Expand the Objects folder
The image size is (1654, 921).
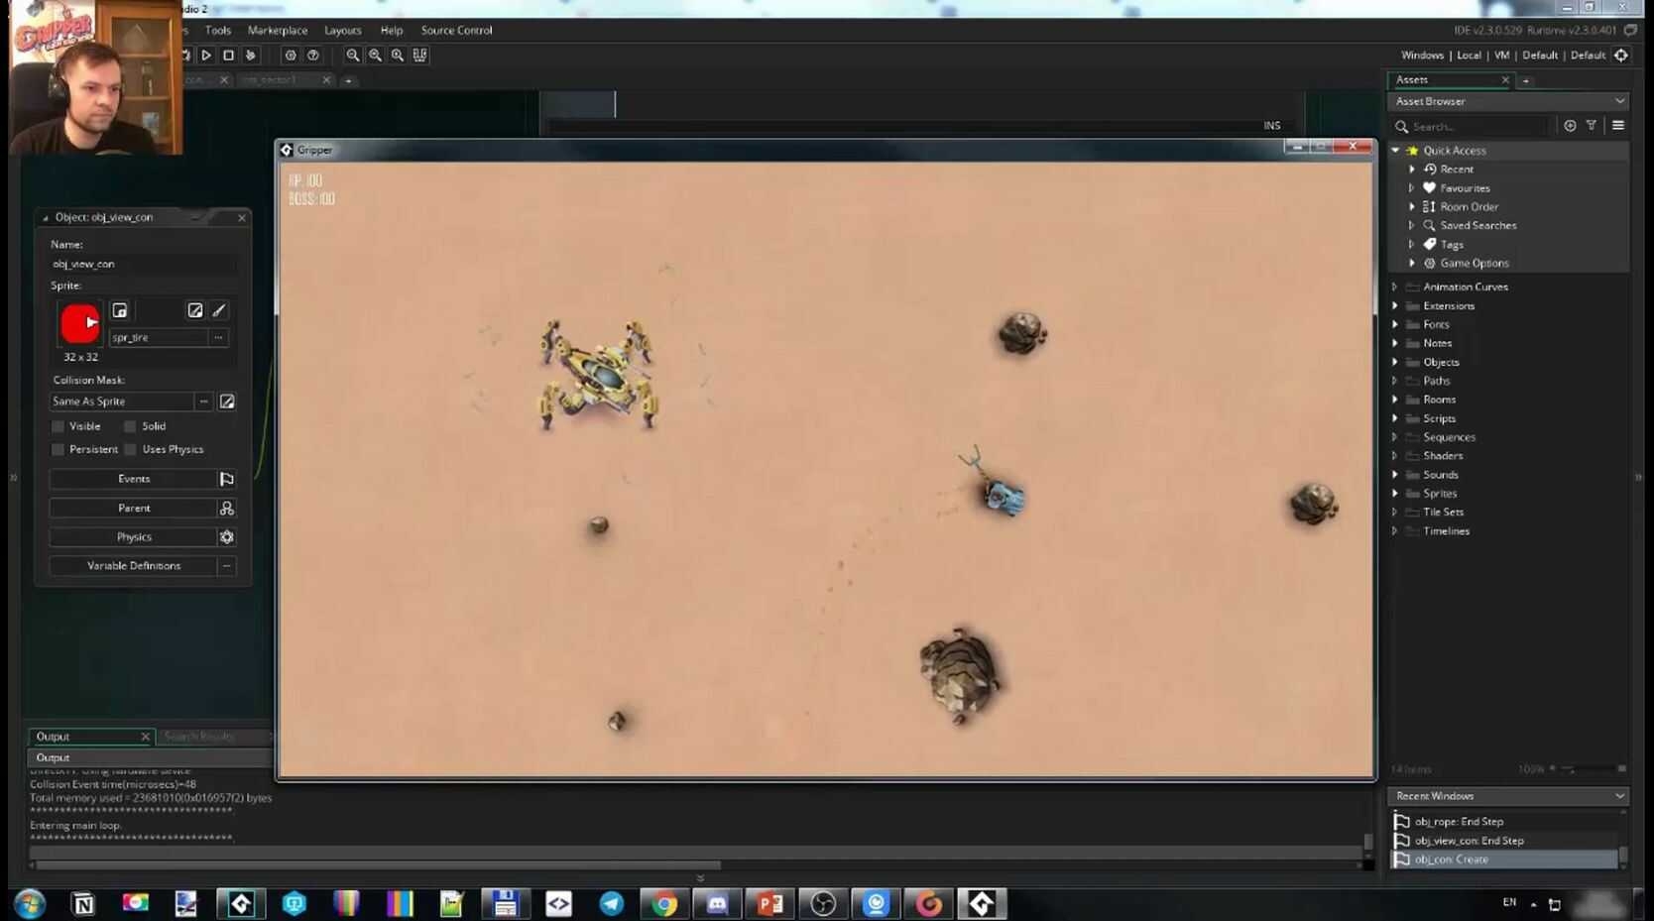(x=1395, y=362)
